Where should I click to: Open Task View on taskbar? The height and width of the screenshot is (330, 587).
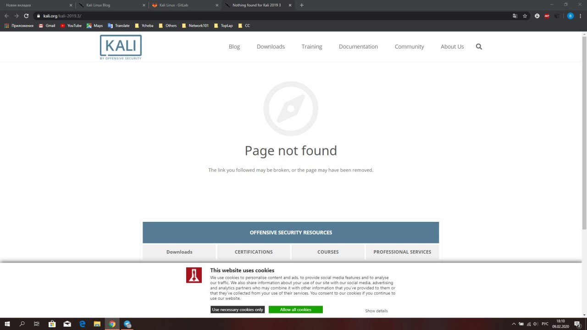[x=37, y=324]
